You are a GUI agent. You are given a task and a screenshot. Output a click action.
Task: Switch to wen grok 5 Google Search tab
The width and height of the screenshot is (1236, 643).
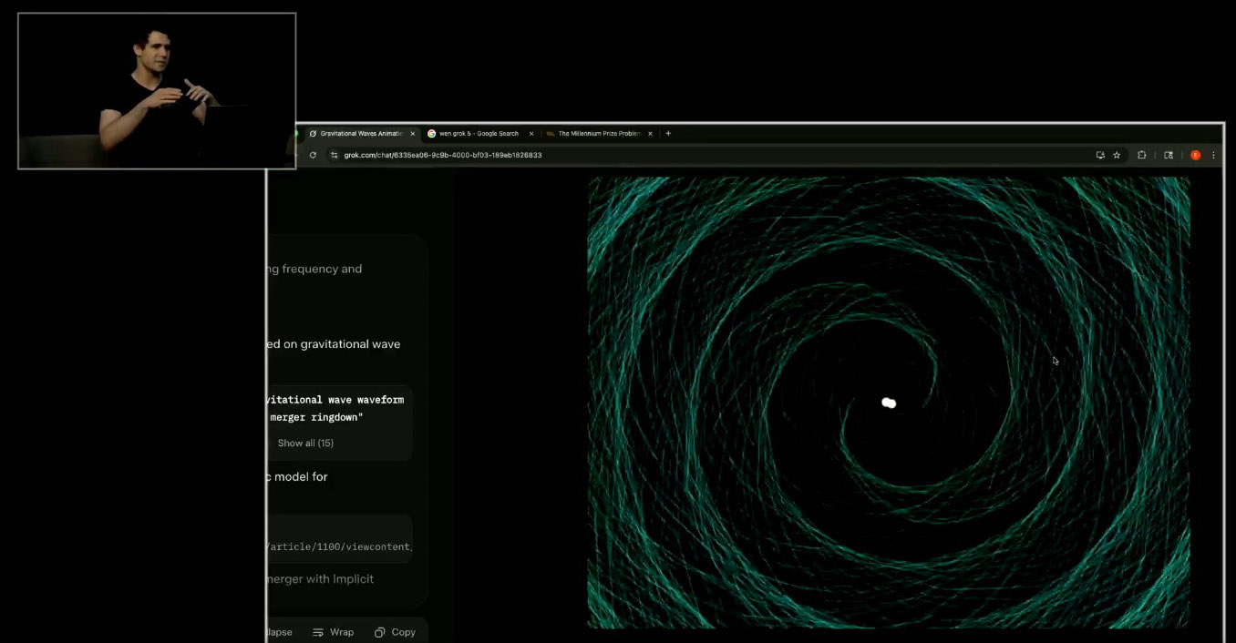tap(479, 133)
